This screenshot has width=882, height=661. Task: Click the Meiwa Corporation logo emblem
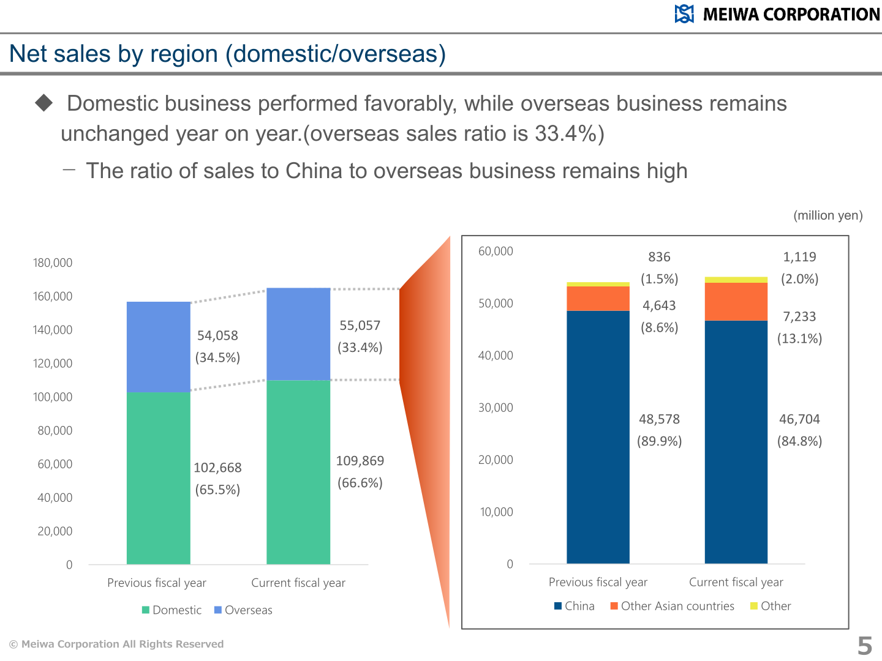tap(684, 13)
